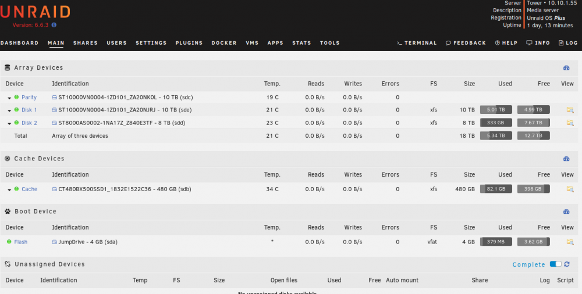Open the system Log
Viewport: 582px width, 294px height.
click(568, 43)
